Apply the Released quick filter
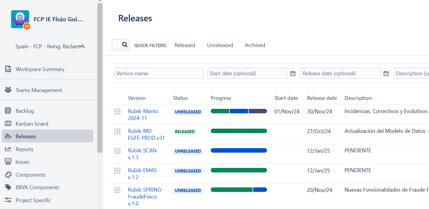 pyautogui.click(x=185, y=45)
